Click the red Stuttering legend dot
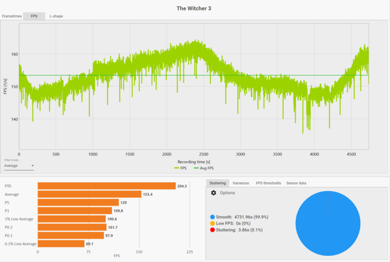Screen dimensions: 390x262 (x=212, y=230)
